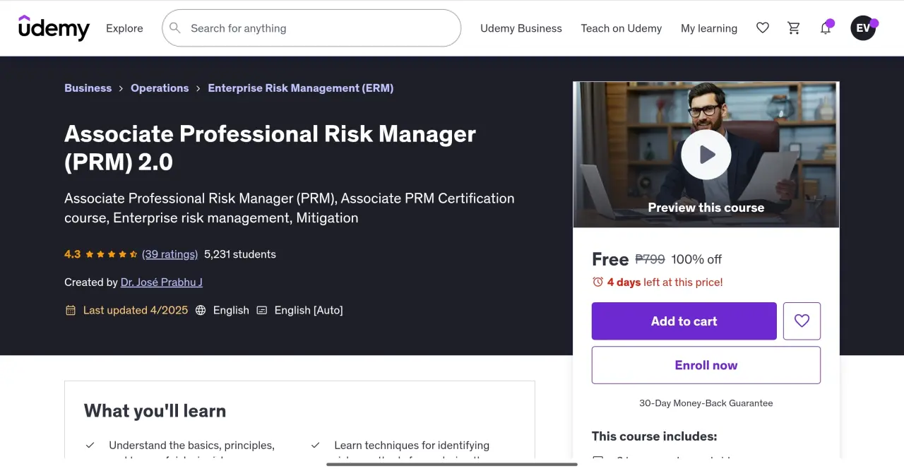The width and height of the screenshot is (904, 471).
Task: Click the alarm clock icon by 4 days left
Action: (x=598, y=282)
